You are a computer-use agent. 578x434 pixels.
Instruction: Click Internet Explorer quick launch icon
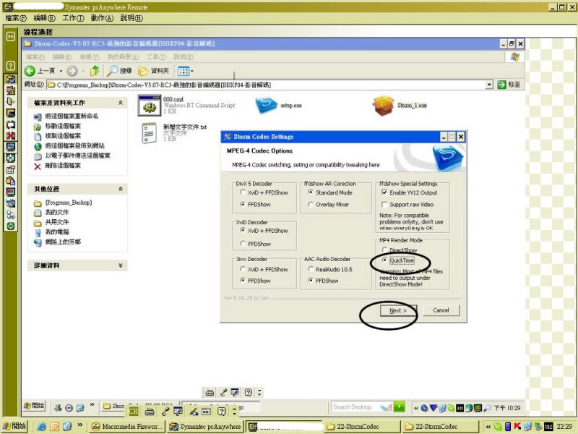(x=42, y=427)
